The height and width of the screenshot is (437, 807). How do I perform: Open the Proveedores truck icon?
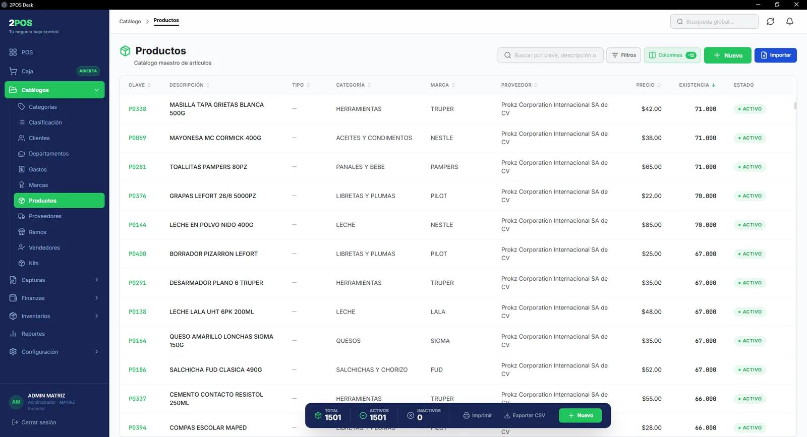(22, 216)
